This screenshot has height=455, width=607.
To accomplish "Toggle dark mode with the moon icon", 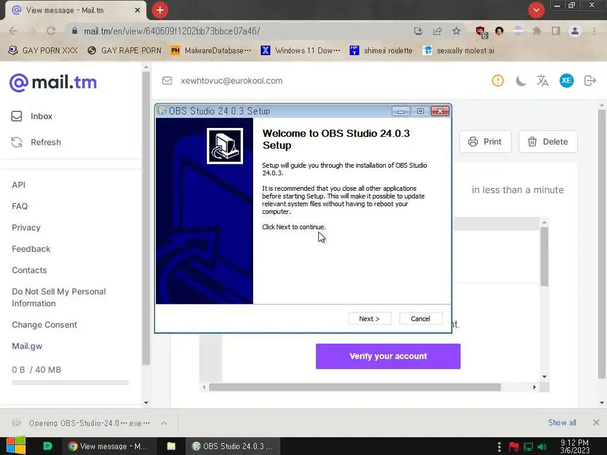I will tap(520, 81).
